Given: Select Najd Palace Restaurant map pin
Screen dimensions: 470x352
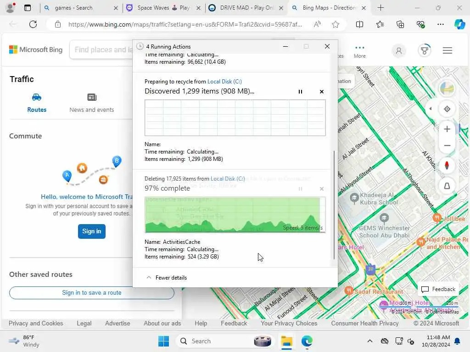Looking at the screenshot, I should 421,241.
